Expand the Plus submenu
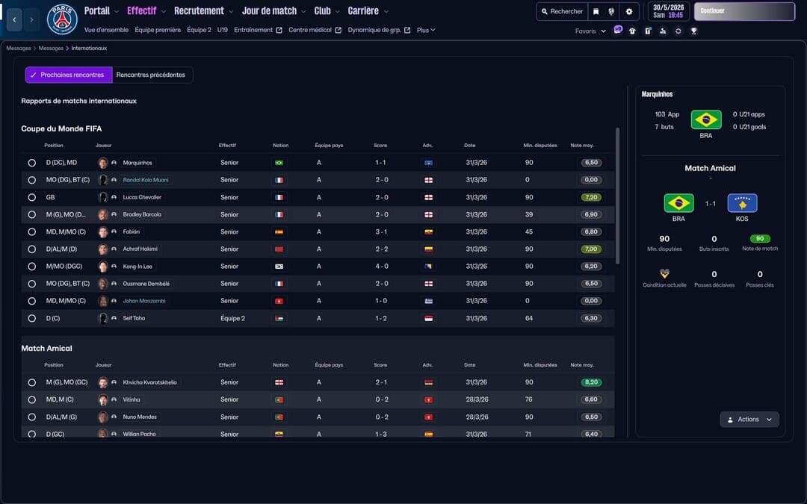The image size is (807, 504). coord(426,31)
